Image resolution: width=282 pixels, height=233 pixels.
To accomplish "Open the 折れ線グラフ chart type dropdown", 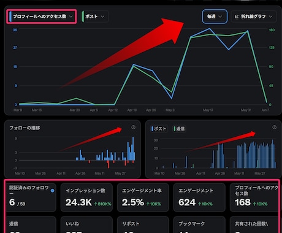I will point(254,17).
